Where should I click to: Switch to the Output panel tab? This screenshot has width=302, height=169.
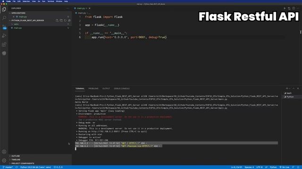106,89
